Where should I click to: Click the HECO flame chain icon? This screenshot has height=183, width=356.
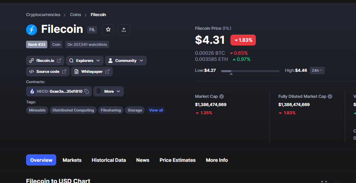pos(32,91)
